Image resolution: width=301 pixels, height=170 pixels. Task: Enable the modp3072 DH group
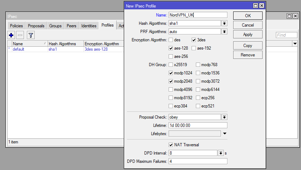pos(198,81)
